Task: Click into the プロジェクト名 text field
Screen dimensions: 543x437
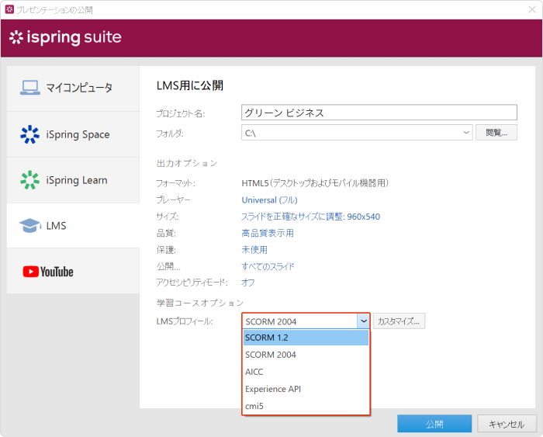Action: point(379,113)
